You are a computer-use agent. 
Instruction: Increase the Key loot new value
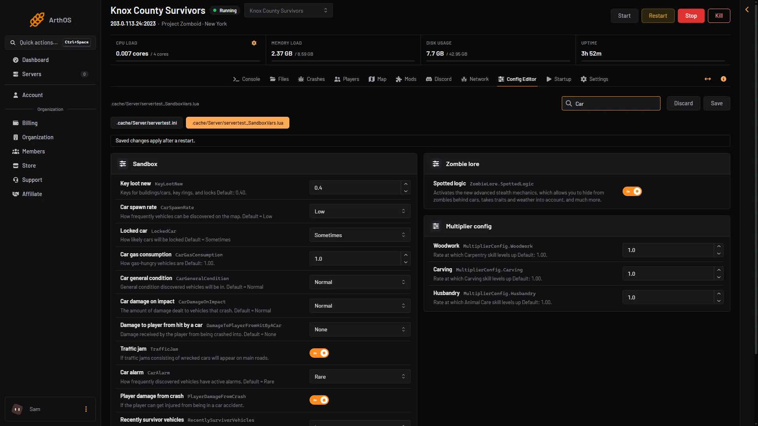click(x=406, y=184)
